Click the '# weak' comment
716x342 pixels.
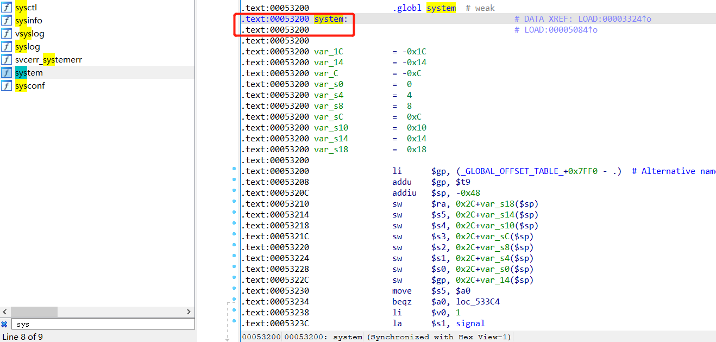tap(480, 8)
